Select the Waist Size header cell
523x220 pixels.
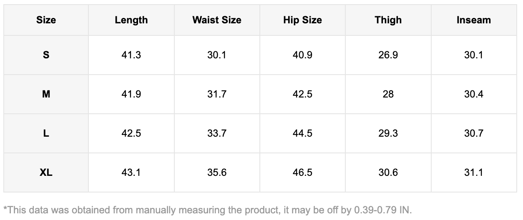(x=217, y=20)
